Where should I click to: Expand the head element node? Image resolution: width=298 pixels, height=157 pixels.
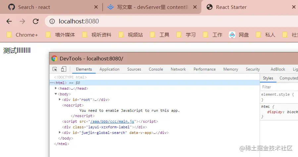[x=56, y=88]
